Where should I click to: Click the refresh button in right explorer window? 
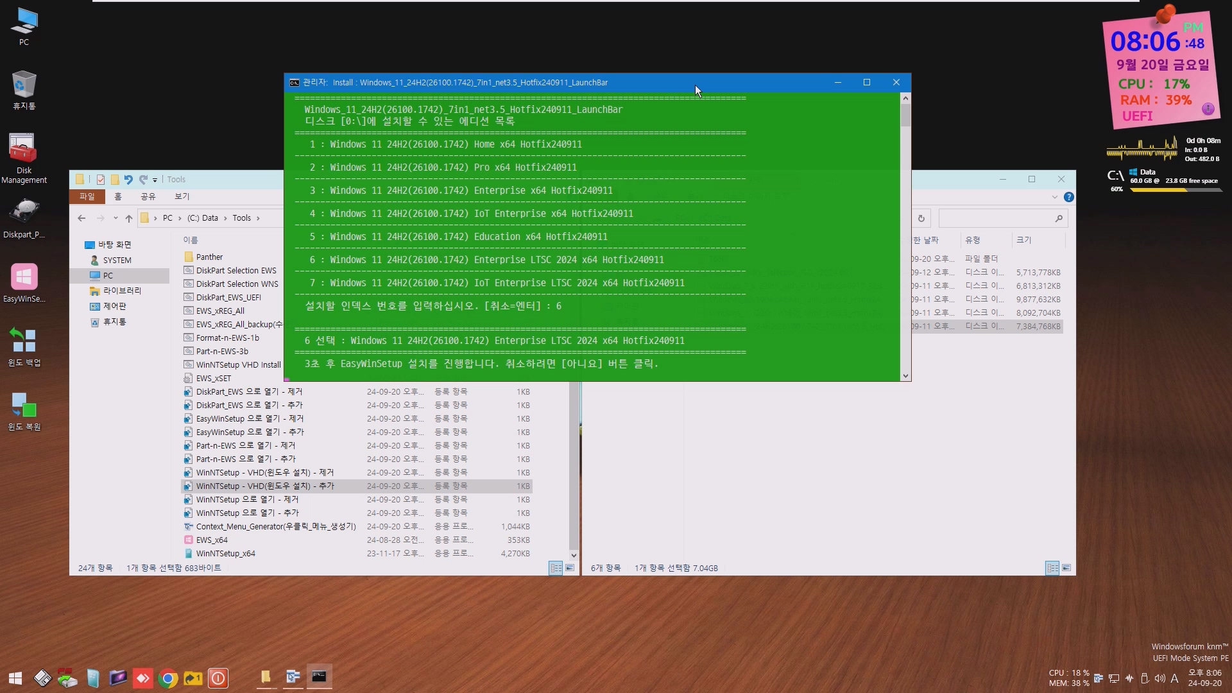click(x=921, y=218)
